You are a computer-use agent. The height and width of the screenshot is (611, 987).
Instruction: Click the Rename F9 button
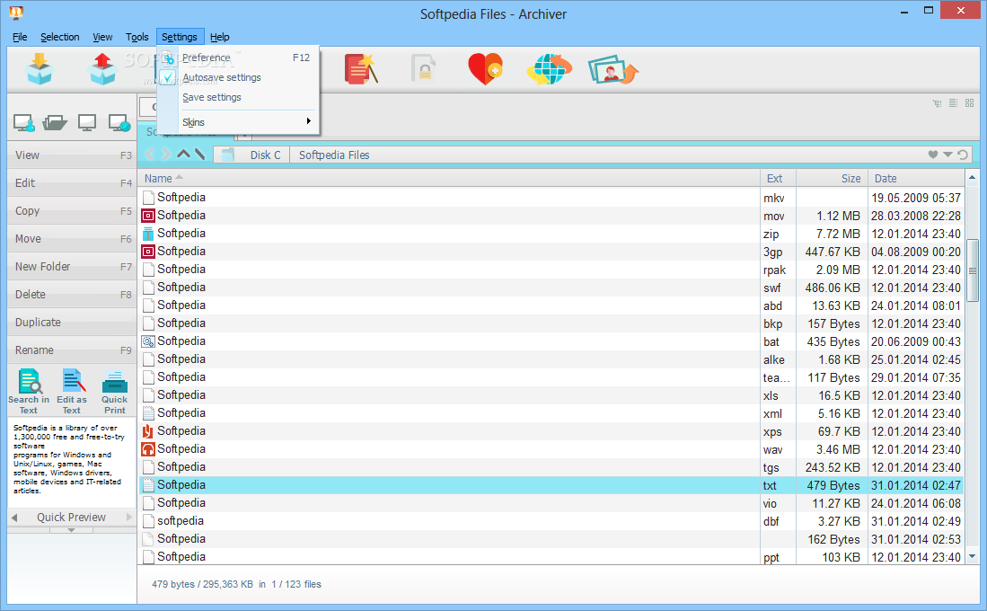coord(72,350)
